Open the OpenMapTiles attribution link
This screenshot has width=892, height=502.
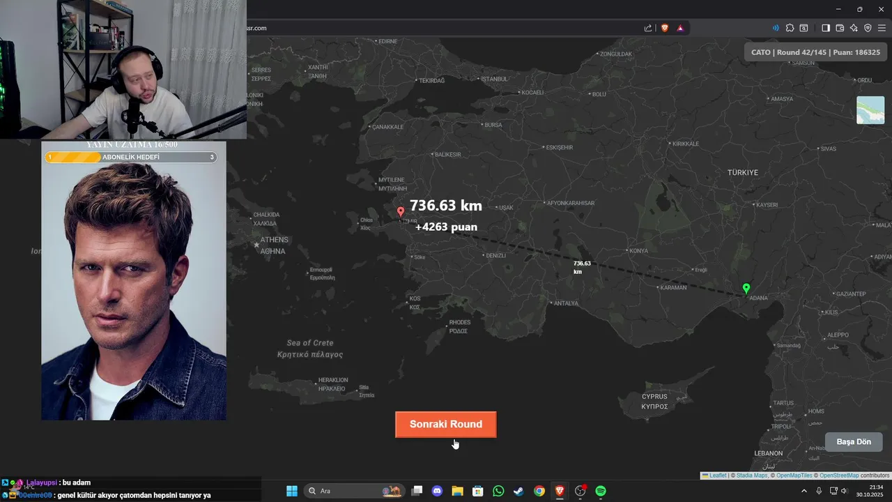[x=794, y=476]
